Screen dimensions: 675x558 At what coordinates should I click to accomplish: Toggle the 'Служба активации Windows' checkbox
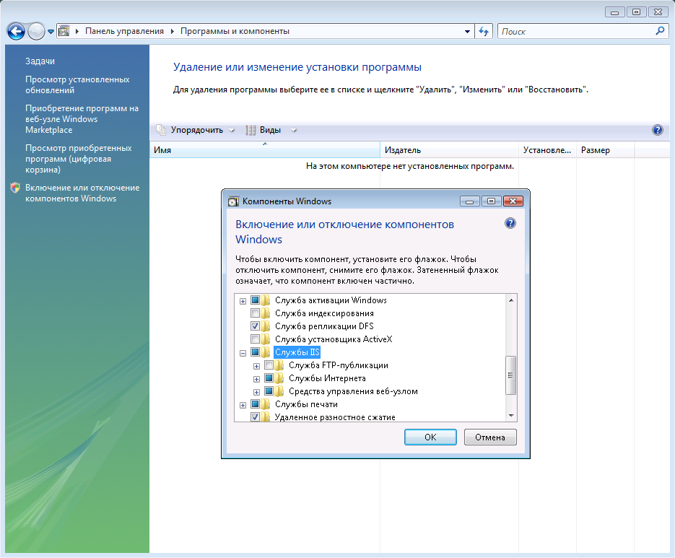click(x=255, y=300)
